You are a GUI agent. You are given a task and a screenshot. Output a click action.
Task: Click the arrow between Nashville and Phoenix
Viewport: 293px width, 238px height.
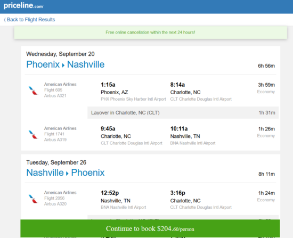[68, 174]
